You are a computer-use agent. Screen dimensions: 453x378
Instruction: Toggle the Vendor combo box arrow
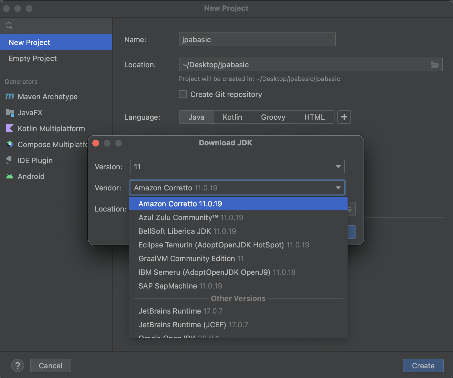(338, 188)
